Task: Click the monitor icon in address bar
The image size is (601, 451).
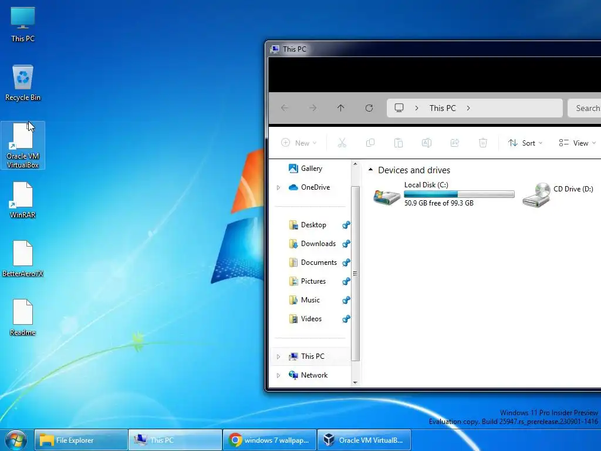Action: coord(399,108)
